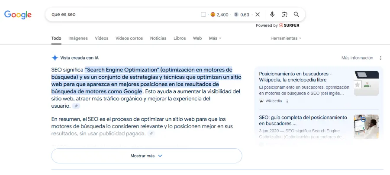390x175 pixels.
Task: Open Google Lens image search icon
Action: click(x=284, y=15)
